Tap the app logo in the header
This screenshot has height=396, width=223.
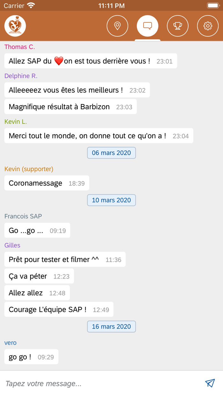click(15, 26)
